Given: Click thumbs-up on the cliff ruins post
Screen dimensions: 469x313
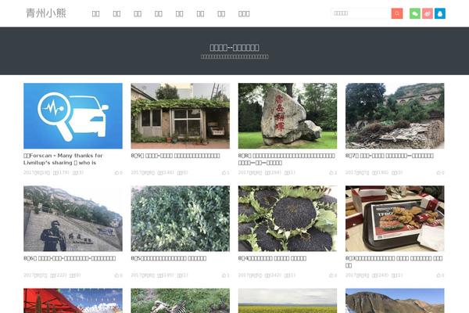Looking at the screenshot, I should tap(440, 172).
